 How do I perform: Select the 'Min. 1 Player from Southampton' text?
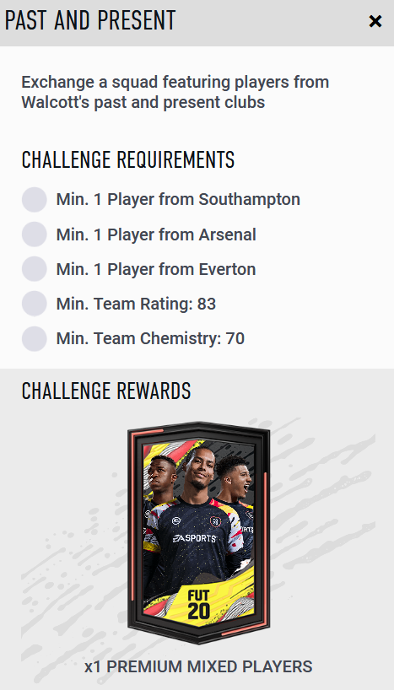coord(178,199)
